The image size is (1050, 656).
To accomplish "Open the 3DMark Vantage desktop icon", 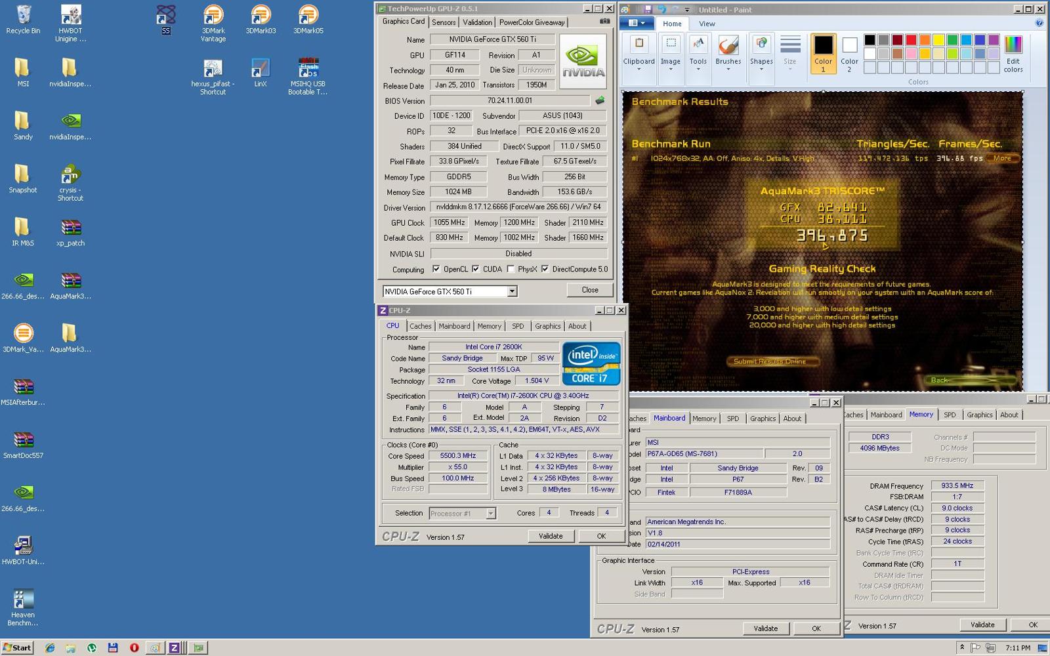I will 213,15.
